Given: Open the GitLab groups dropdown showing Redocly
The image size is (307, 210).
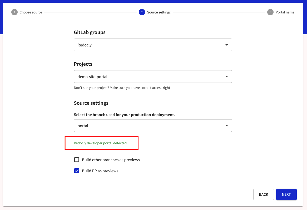Looking at the screenshot, I should pos(153,45).
